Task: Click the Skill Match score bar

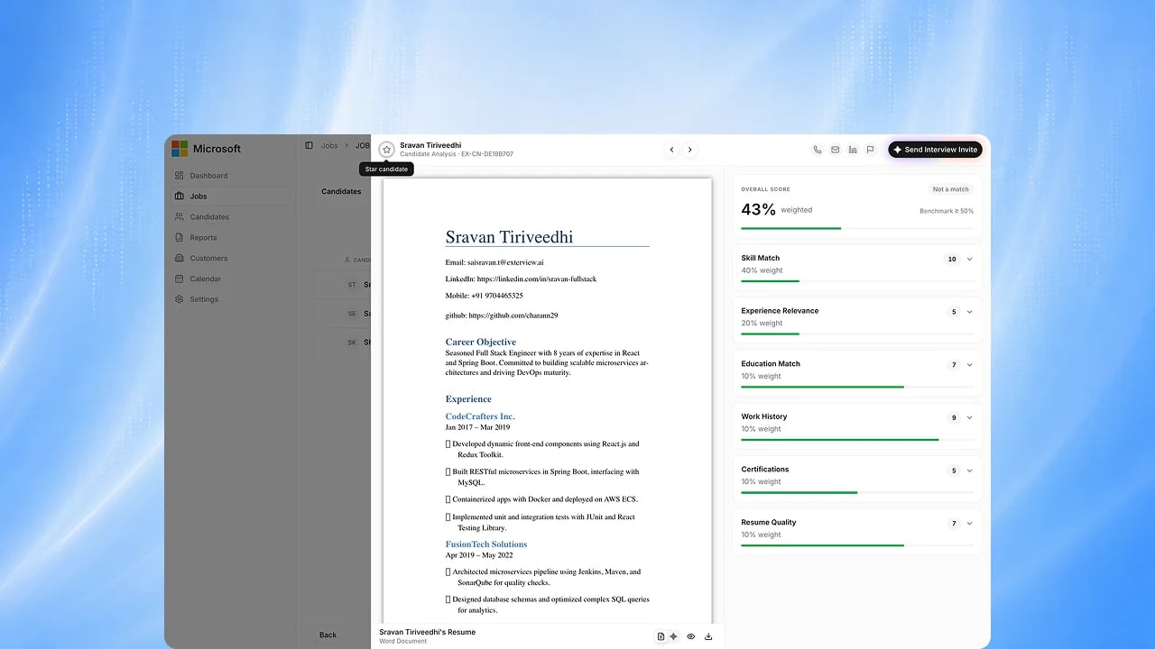Action: 857,281
